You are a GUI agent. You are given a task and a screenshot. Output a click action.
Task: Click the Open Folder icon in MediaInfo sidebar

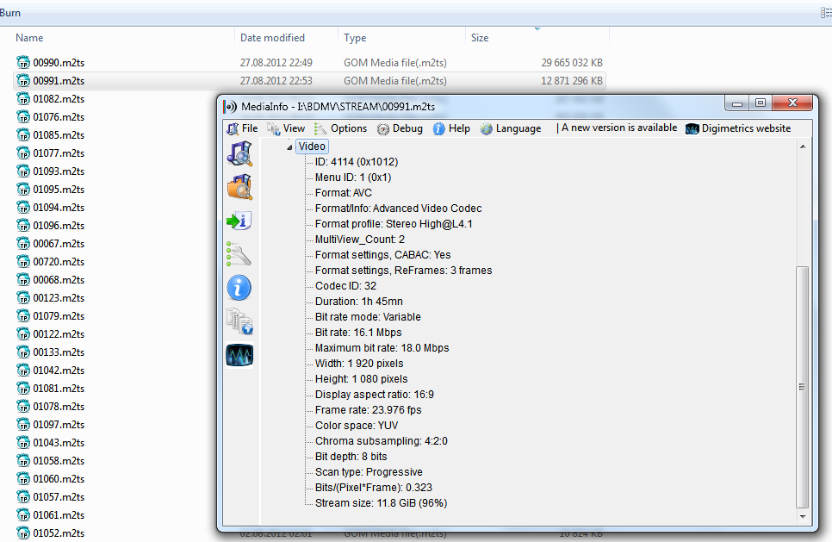click(239, 187)
